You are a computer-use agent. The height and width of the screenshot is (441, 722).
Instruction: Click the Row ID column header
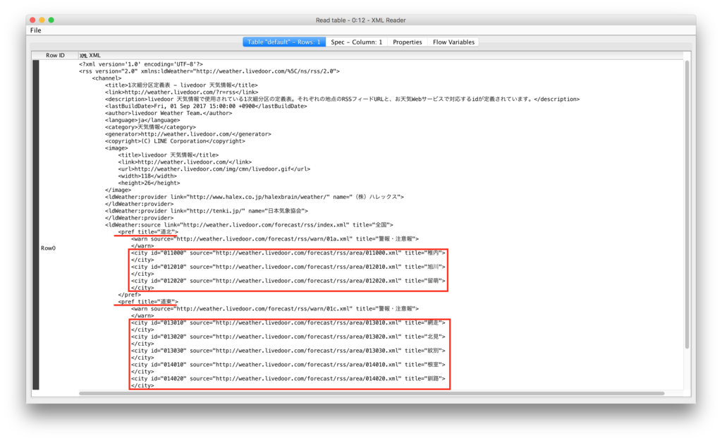click(x=55, y=55)
